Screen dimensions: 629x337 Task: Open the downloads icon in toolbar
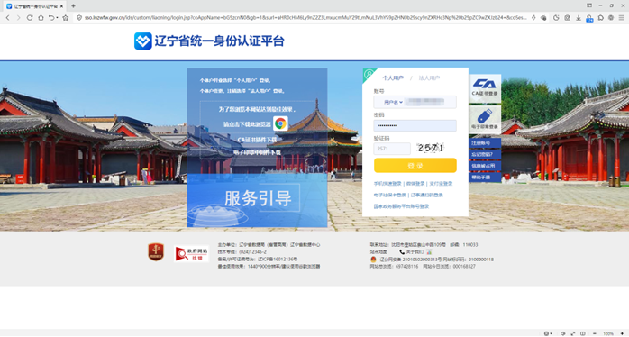click(579, 18)
